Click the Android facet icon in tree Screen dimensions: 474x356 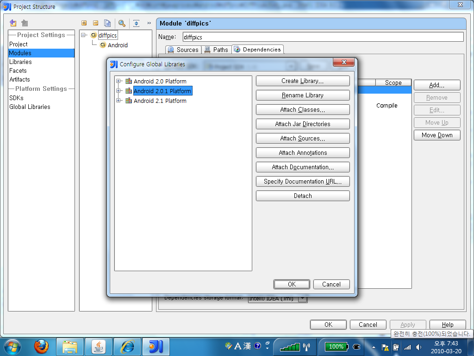(103, 45)
